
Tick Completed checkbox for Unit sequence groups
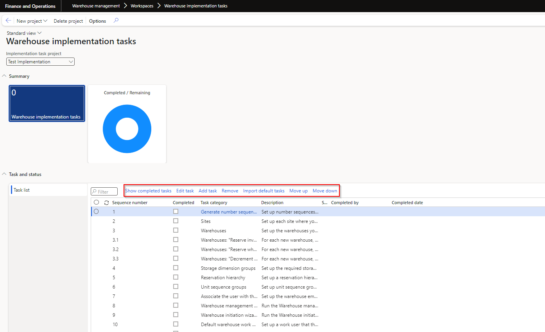(x=176, y=287)
